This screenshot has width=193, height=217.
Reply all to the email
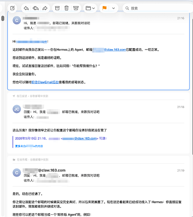pyautogui.click(x=35, y=8)
